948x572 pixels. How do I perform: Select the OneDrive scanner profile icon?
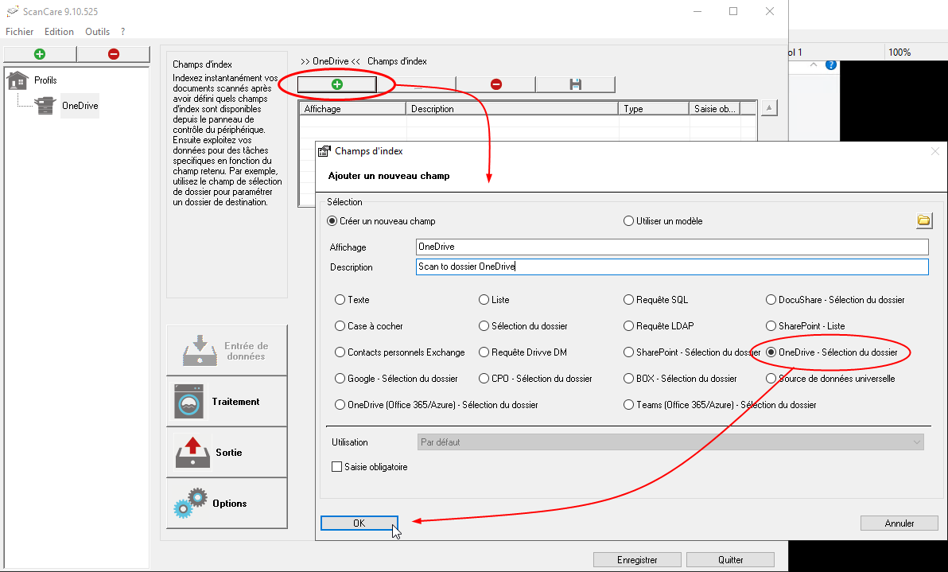pyautogui.click(x=45, y=105)
